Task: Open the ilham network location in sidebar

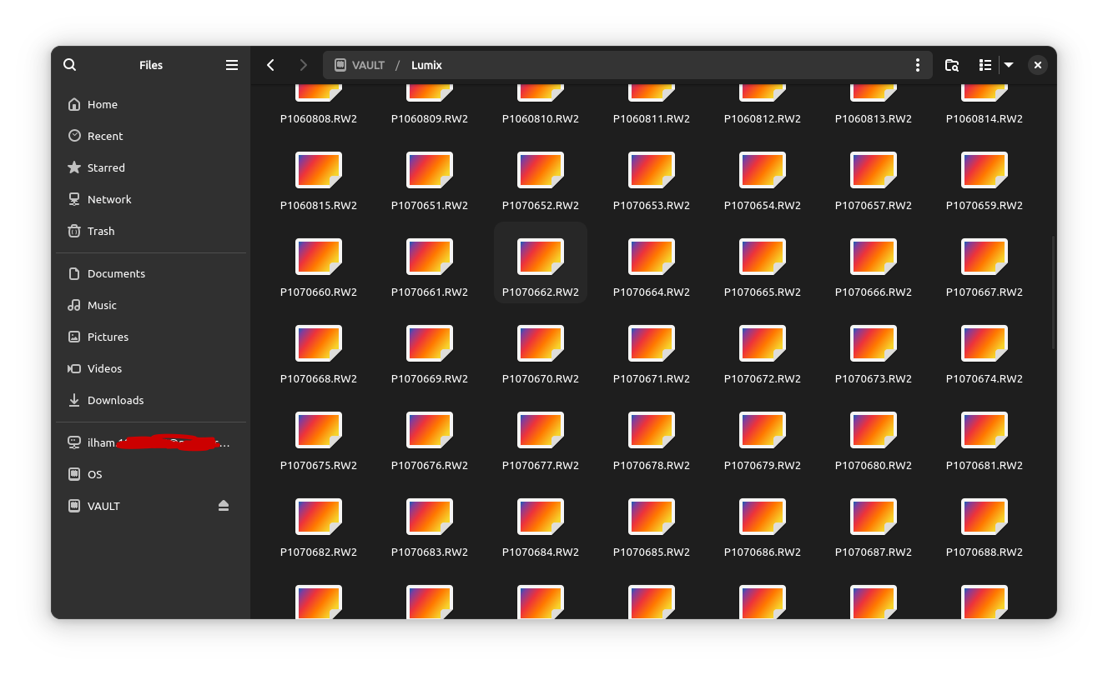Action: click(x=151, y=442)
